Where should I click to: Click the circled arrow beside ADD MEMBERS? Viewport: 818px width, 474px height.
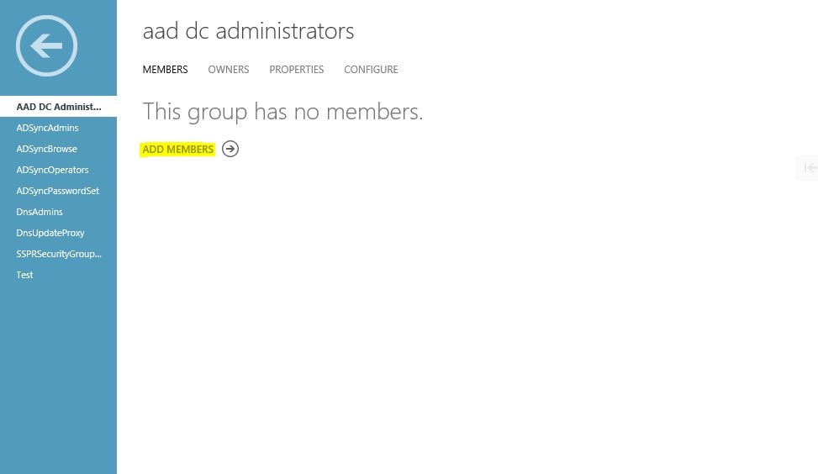coord(230,149)
